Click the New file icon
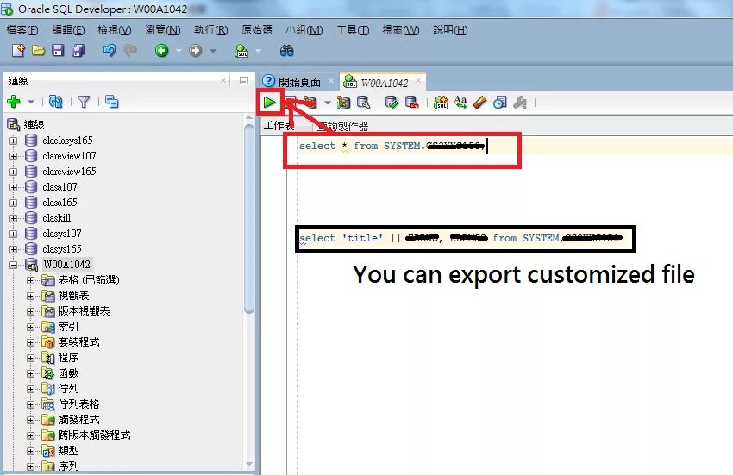 pos(18,50)
